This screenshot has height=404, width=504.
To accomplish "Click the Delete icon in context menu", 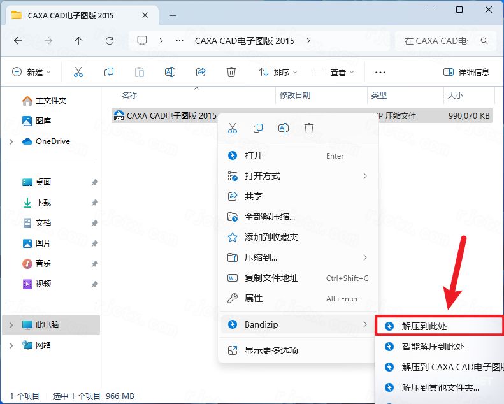I will pyautogui.click(x=309, y=128).
